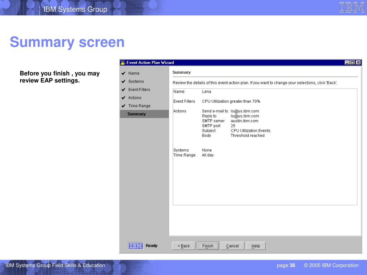The image size is (367, 275).
Task: Go to the Time Range step
Action: (139, 106)
